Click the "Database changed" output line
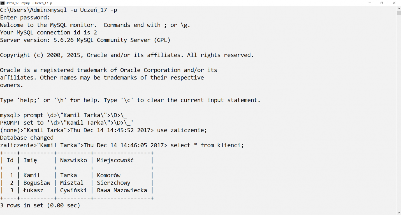401x215 pixels. pyautogui.click(x=27, y=138)
